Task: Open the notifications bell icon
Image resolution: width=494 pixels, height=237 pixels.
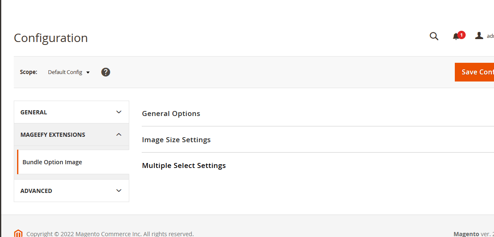Action: pyautogui.click(x=456, y=37)
